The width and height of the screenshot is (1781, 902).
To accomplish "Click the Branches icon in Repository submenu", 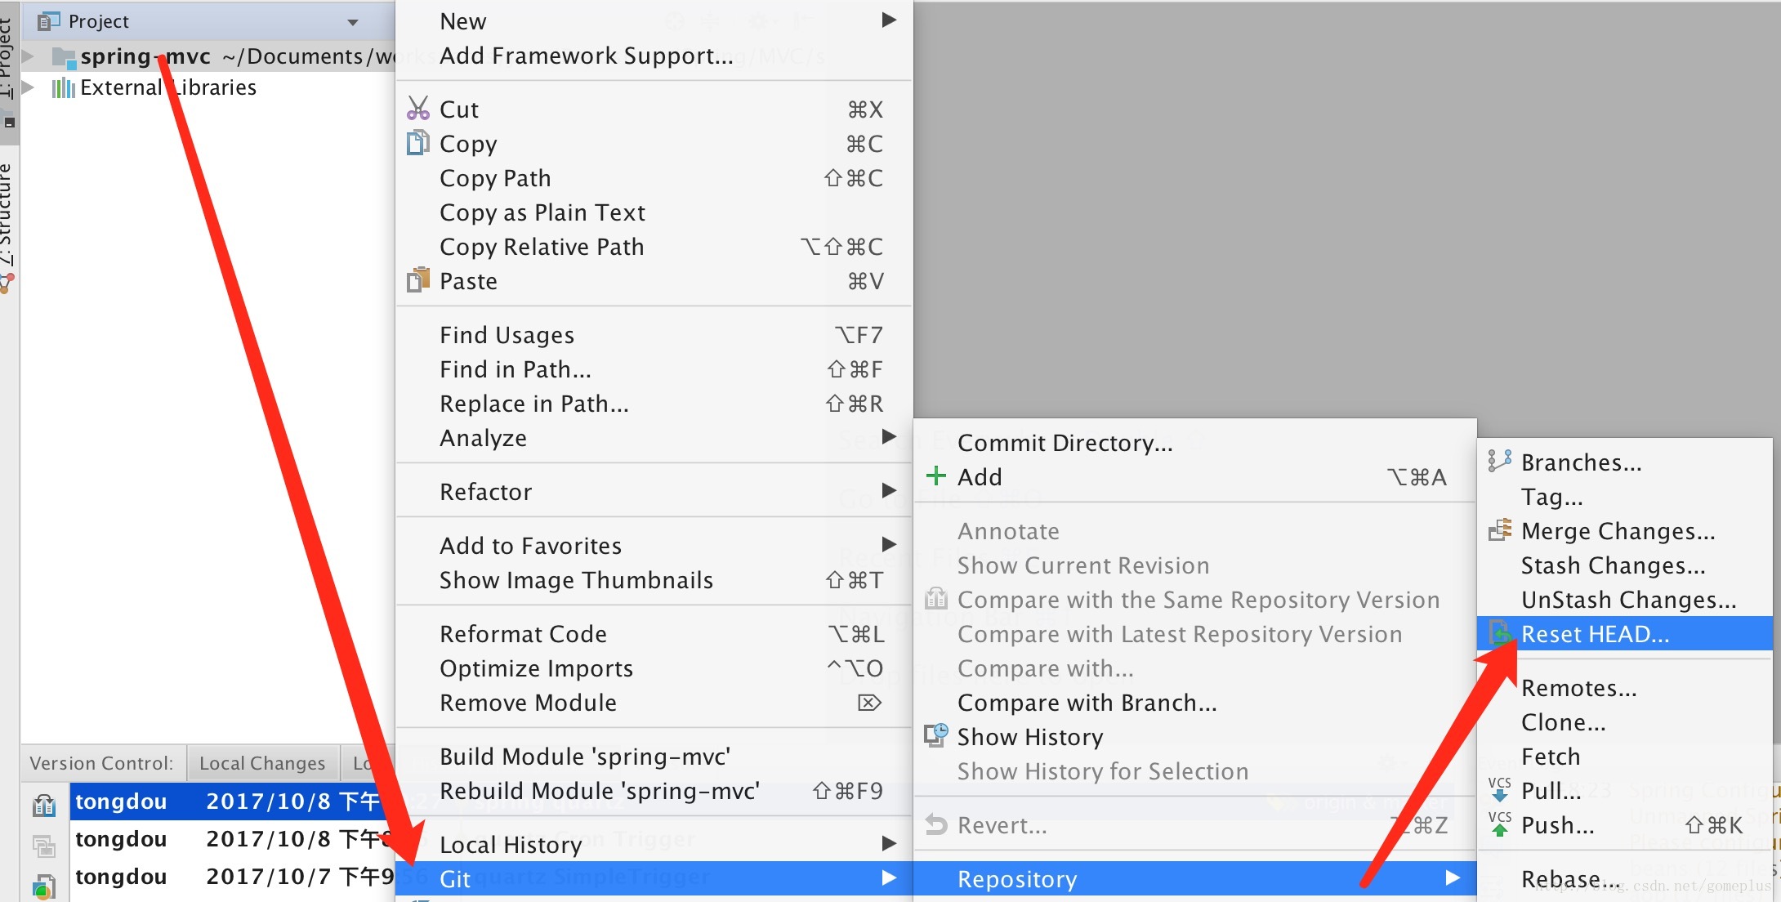I will point(1499,461).
